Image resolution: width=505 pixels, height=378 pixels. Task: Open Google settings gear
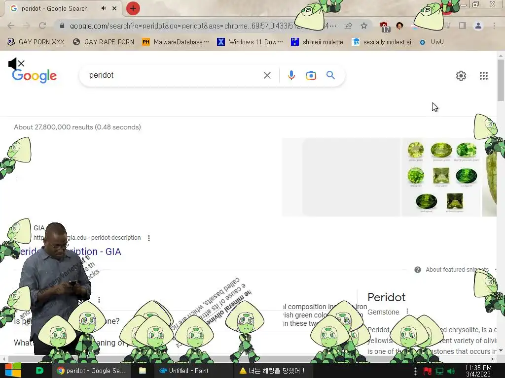[x=461, y=76]
